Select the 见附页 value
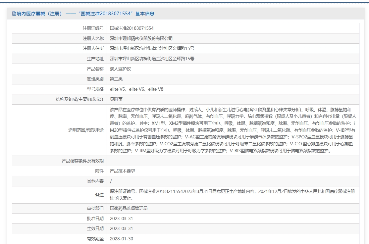This screenshot has width=369, height=244. coord(116,99)
